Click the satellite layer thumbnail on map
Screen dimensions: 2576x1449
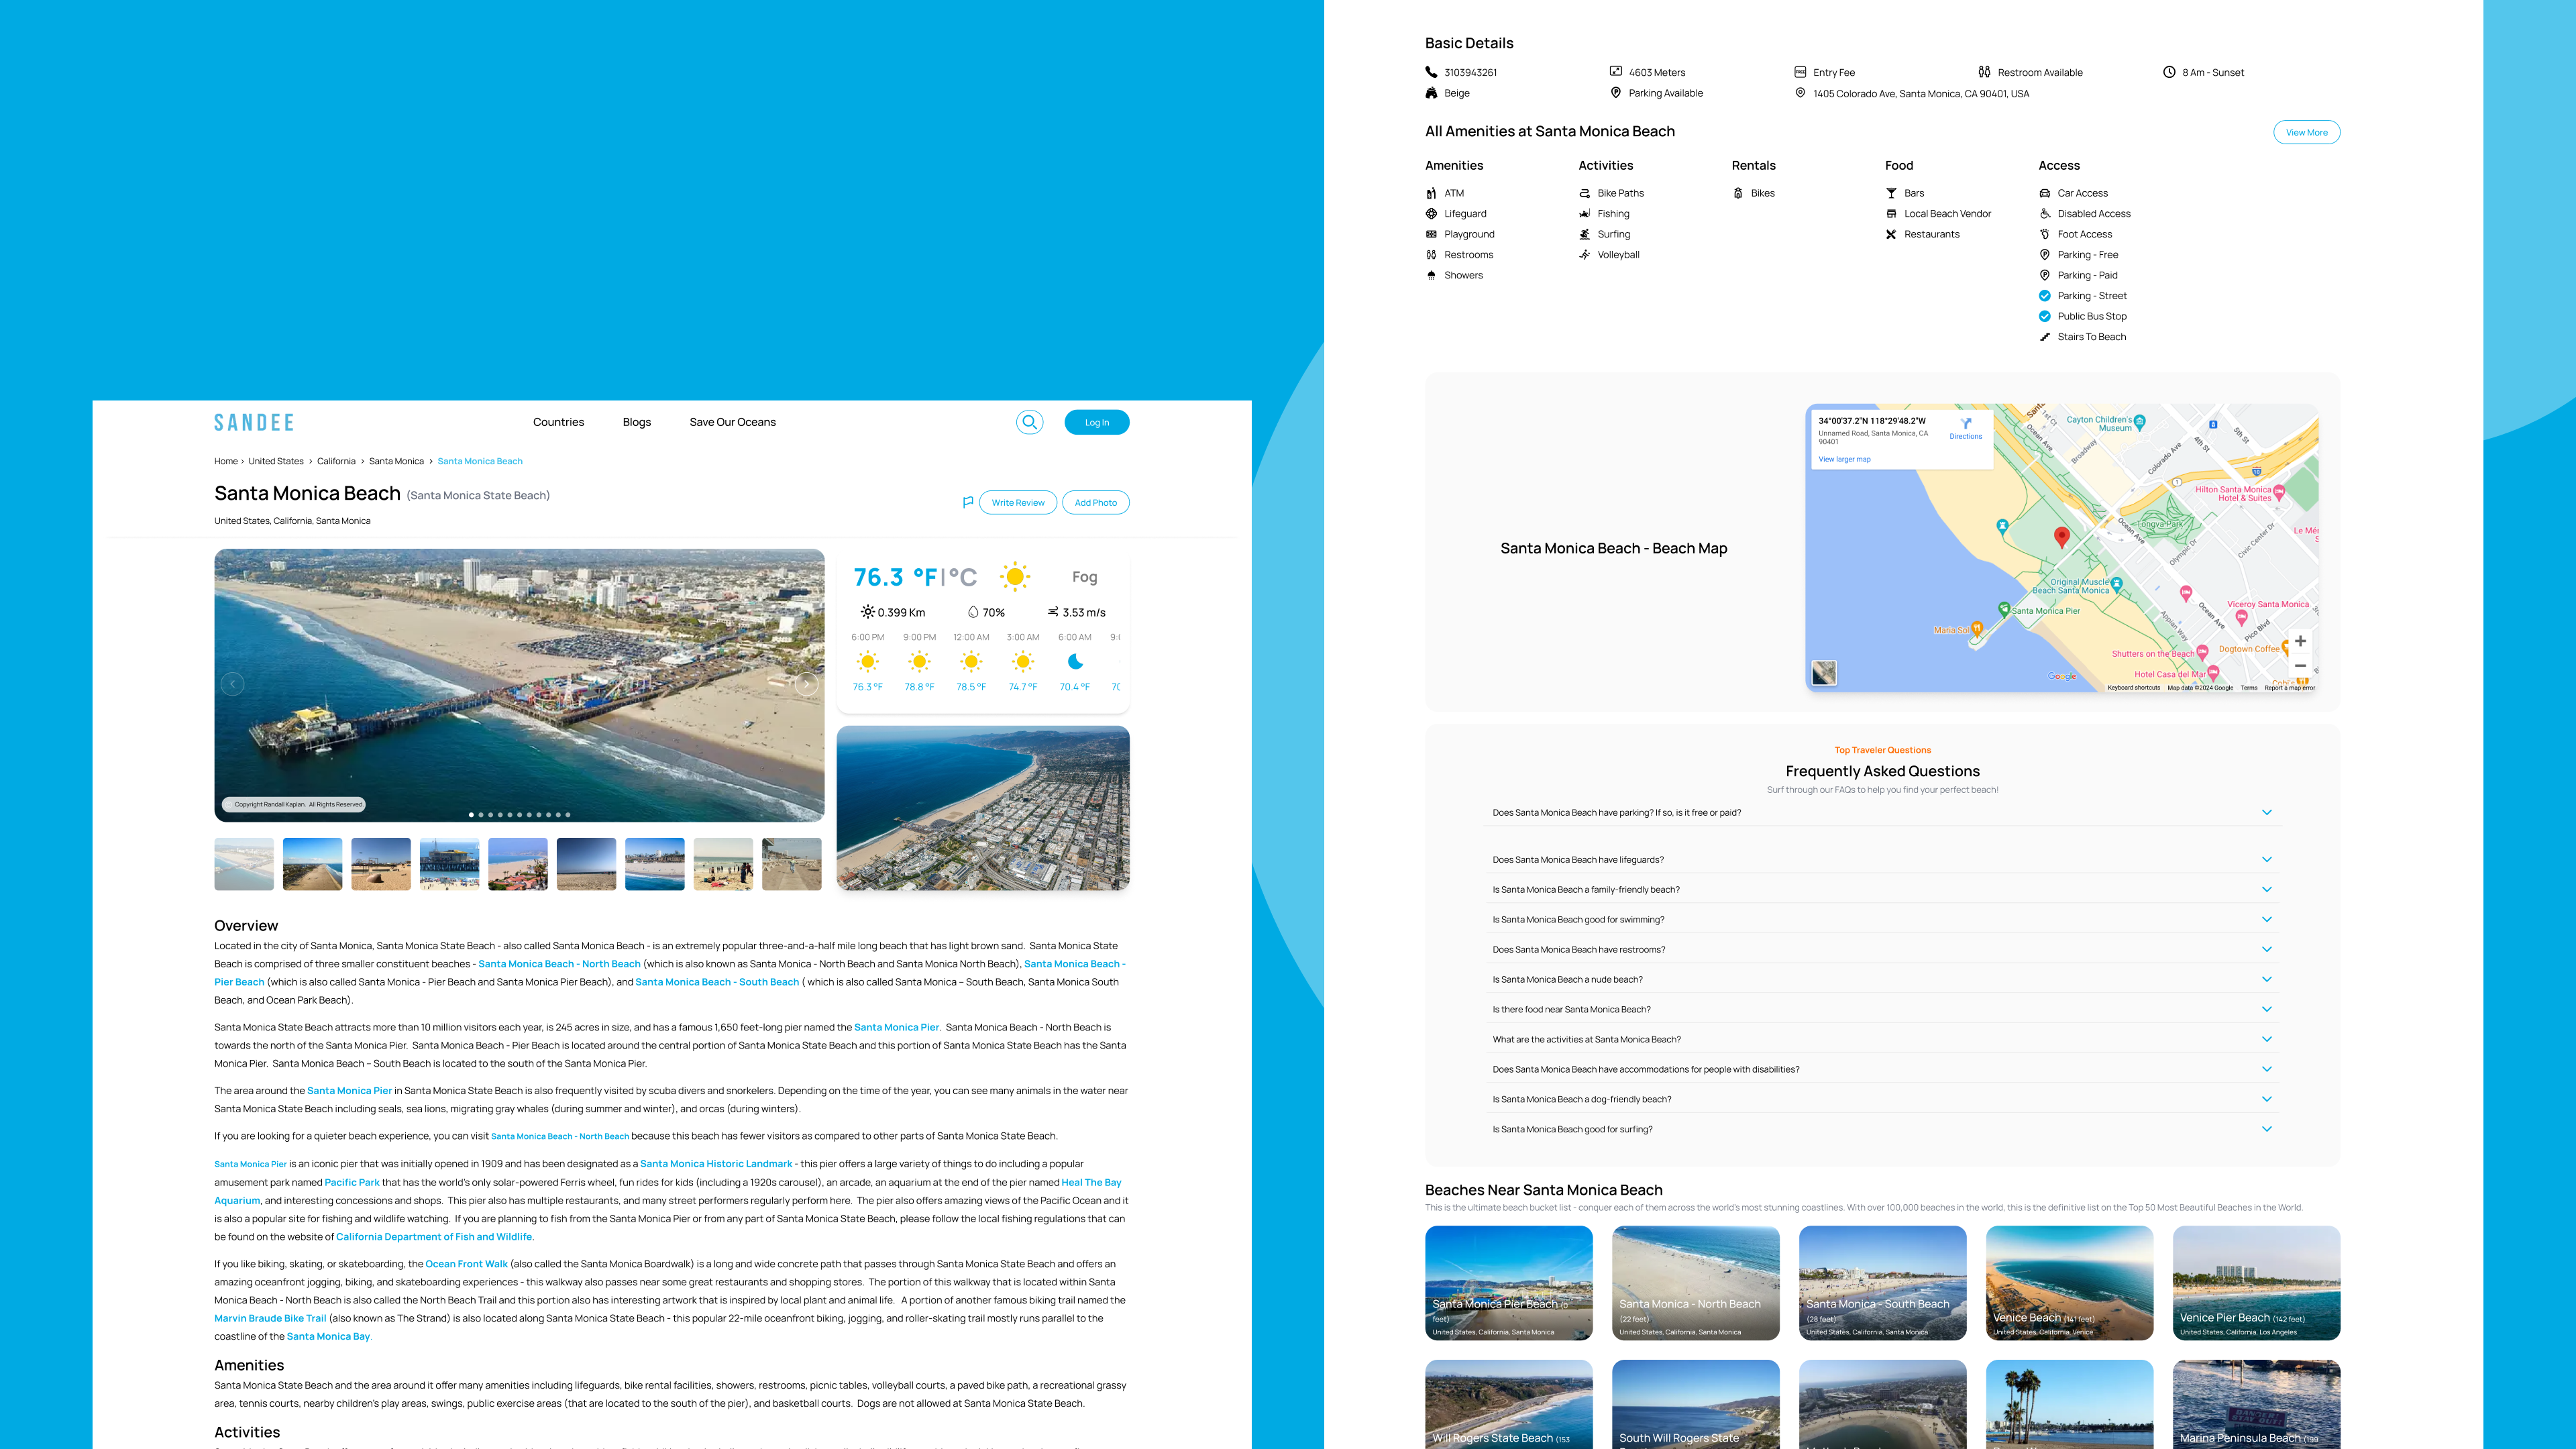1824,673
